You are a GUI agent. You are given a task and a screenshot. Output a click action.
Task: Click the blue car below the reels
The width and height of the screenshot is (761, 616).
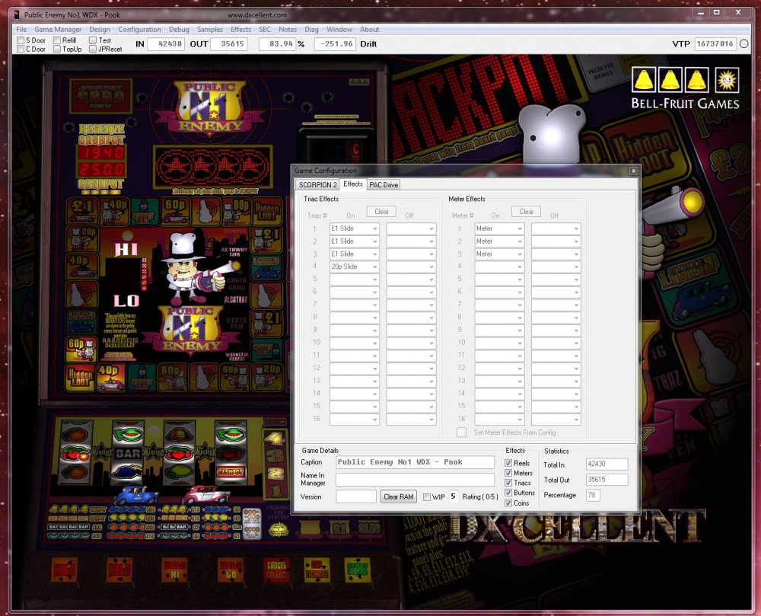(136, 495)
